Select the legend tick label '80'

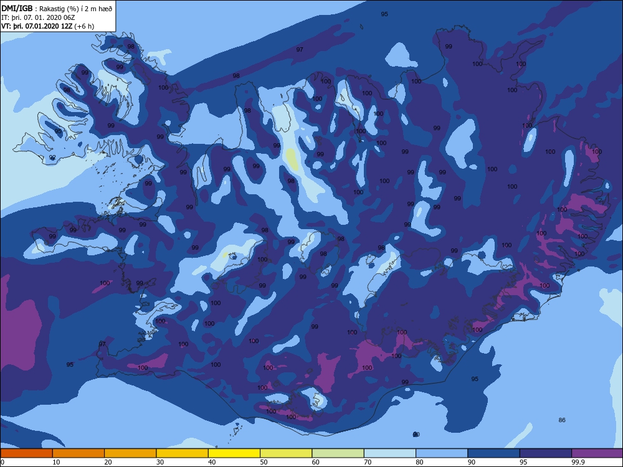[x=419, y=462]
